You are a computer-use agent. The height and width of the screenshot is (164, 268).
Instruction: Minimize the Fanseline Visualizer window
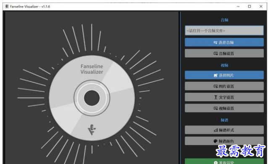pyautogui.click(x=238, y=6)
